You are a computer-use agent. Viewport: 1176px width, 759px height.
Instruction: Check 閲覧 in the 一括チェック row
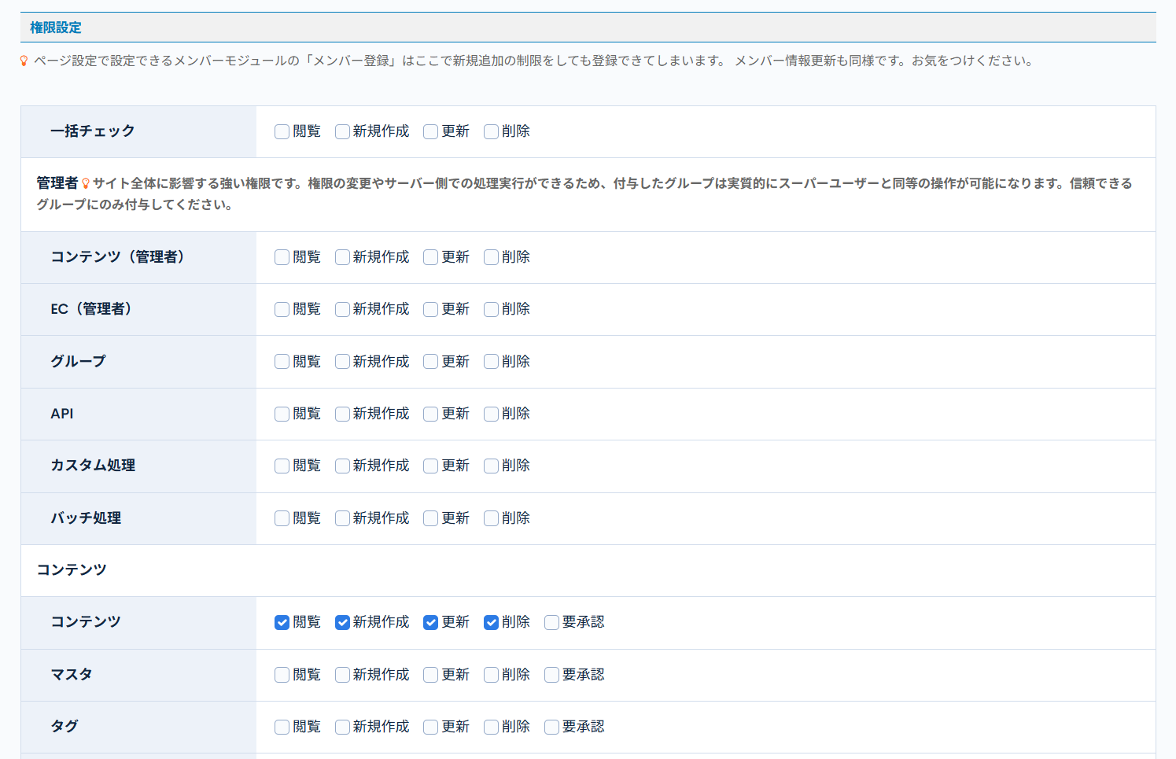282,131
